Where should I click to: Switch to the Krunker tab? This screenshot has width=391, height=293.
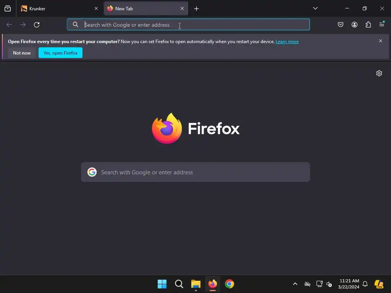coord(59,8)
